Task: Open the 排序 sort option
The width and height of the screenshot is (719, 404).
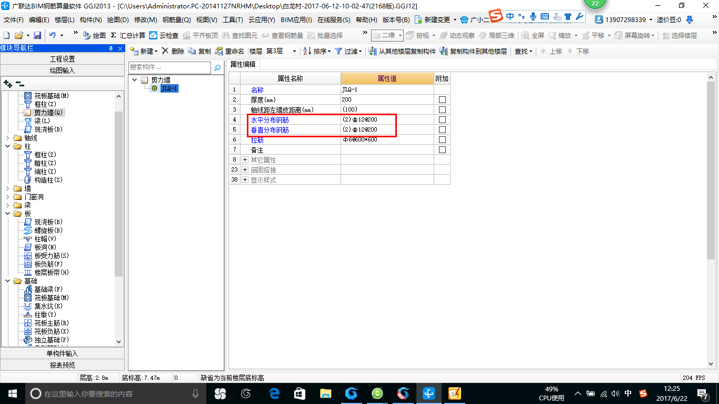Action: pyautogui.click(x=316, y=51)
